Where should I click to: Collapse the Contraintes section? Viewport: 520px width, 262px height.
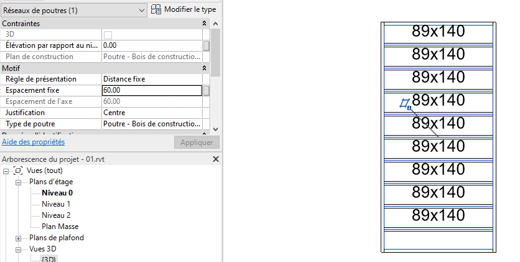[x=204, y=23]
